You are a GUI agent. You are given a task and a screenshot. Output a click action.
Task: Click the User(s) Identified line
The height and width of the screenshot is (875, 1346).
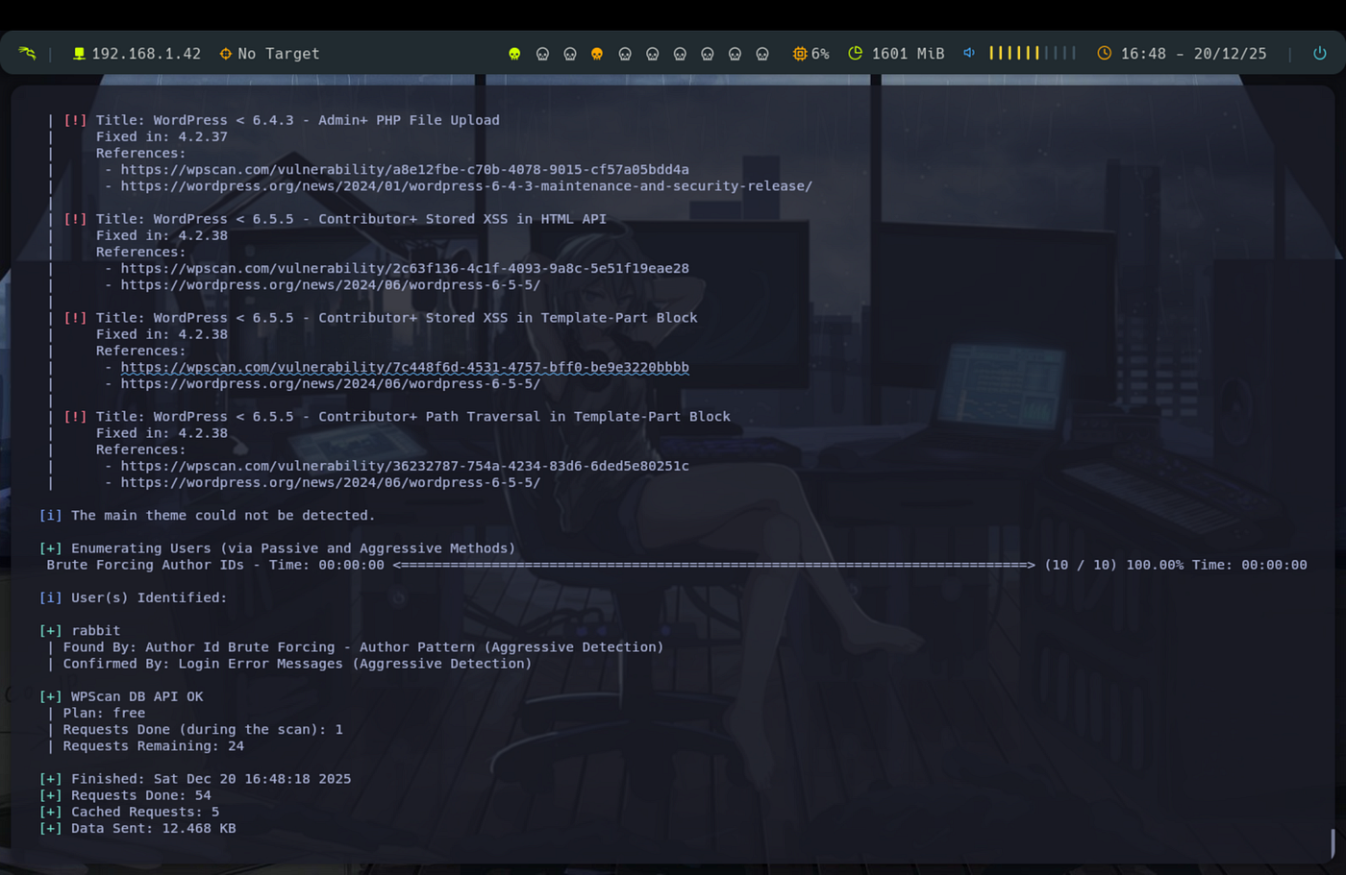[133, 598]
